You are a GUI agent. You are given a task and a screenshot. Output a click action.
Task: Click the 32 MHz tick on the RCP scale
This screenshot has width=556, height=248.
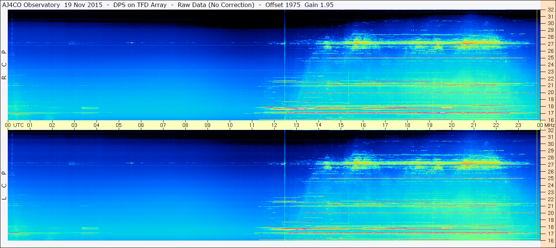click(x=550, y=10)
